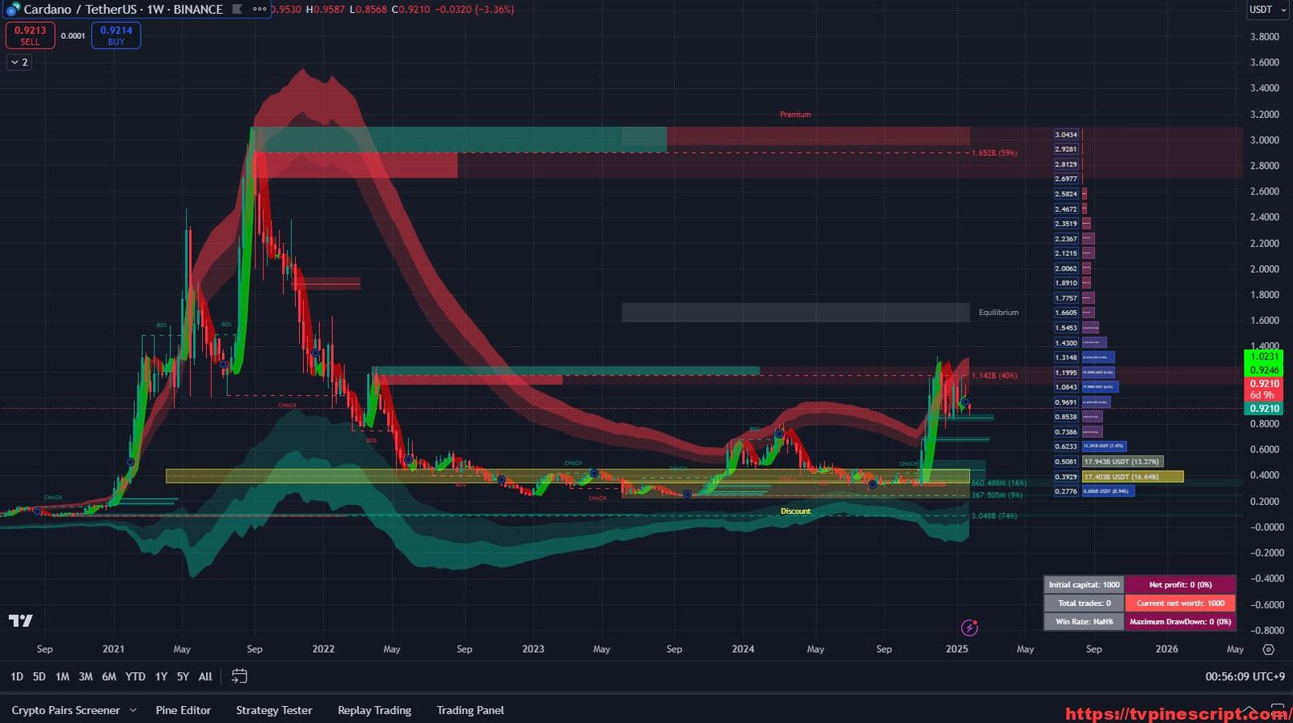Set the range to All
This screenshot has height=723, width=1293.
pos(205,676)
